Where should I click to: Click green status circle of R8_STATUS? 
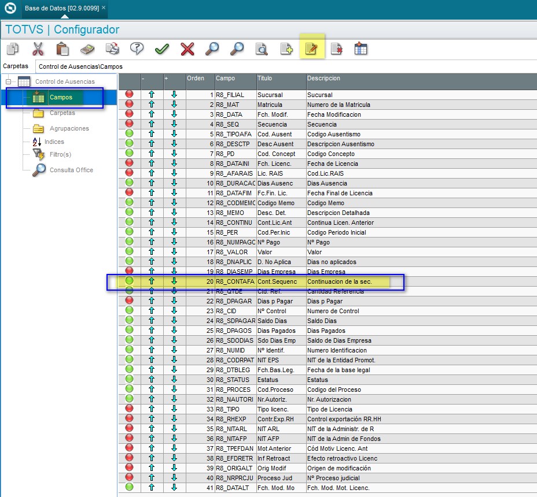tap(129, 379)
